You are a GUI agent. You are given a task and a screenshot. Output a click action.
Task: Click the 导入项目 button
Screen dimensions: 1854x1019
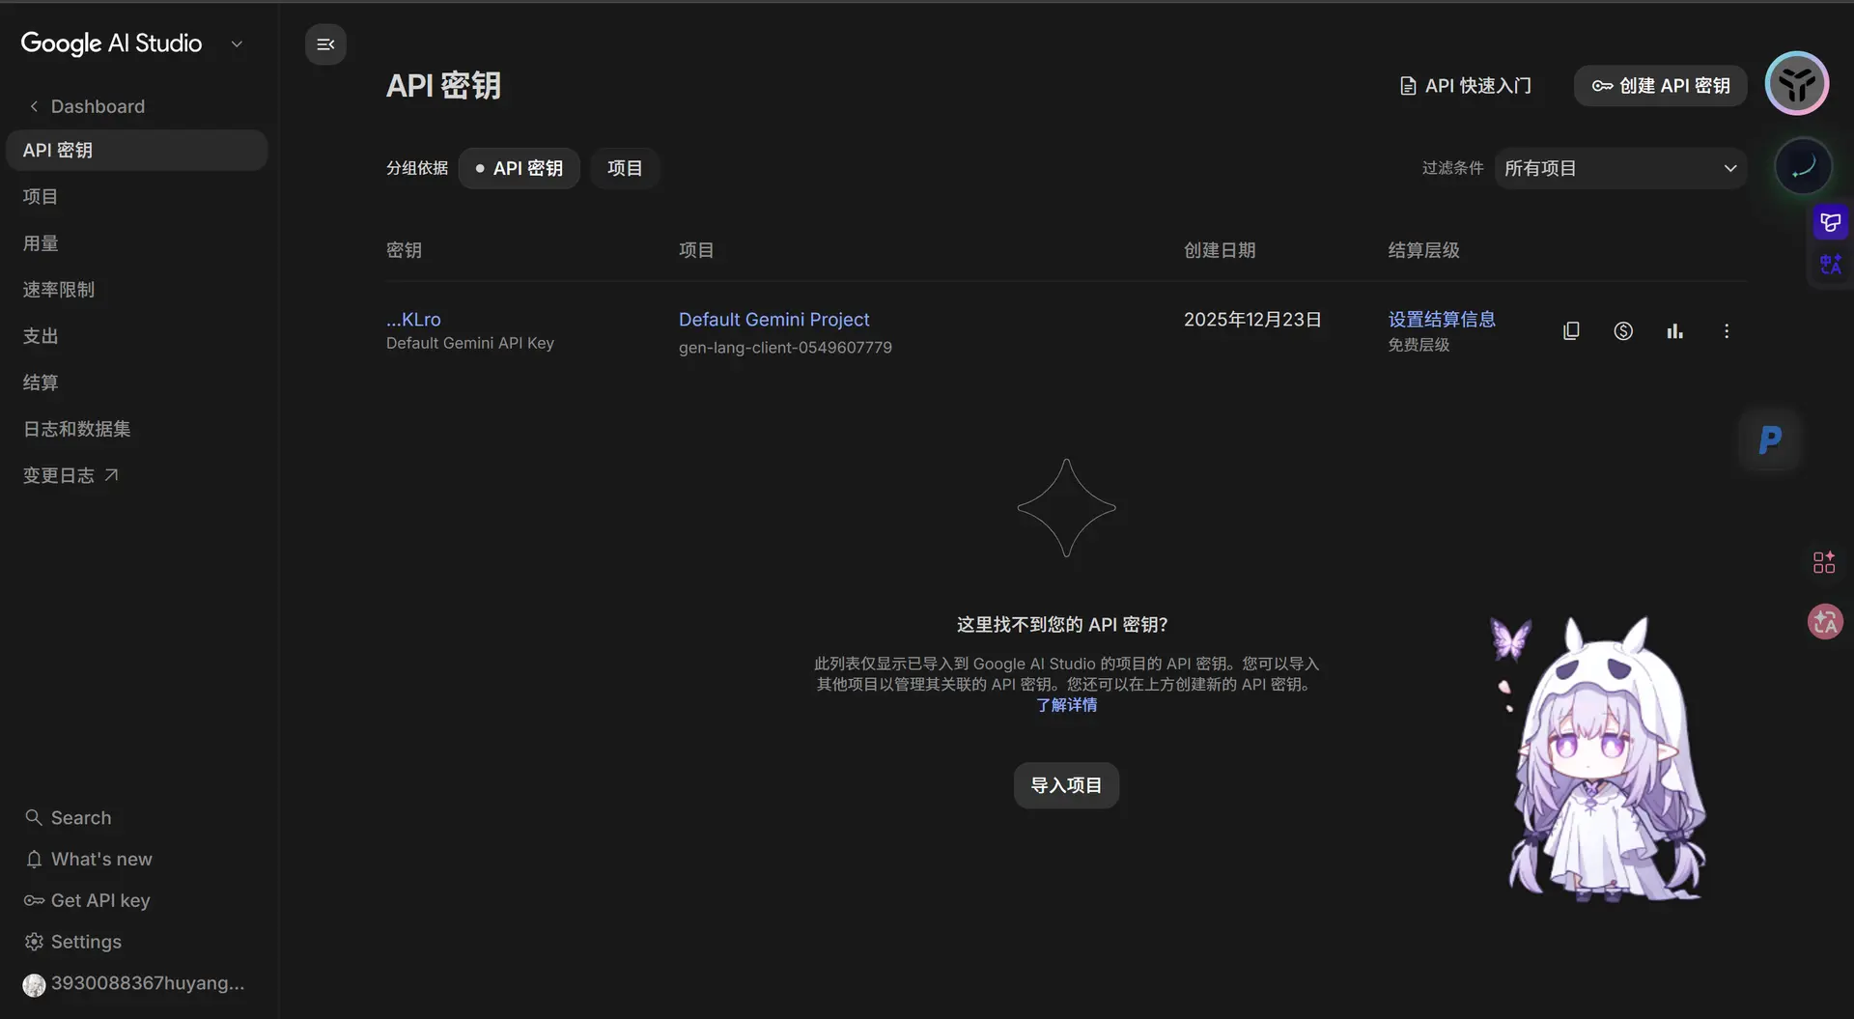coord(1066,785)
